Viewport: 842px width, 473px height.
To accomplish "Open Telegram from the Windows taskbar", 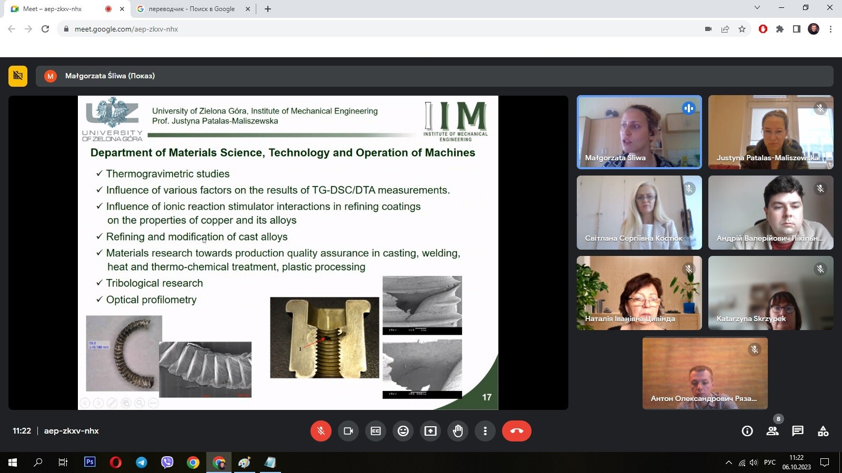I will pyautogui.click(x=142, y=462).
